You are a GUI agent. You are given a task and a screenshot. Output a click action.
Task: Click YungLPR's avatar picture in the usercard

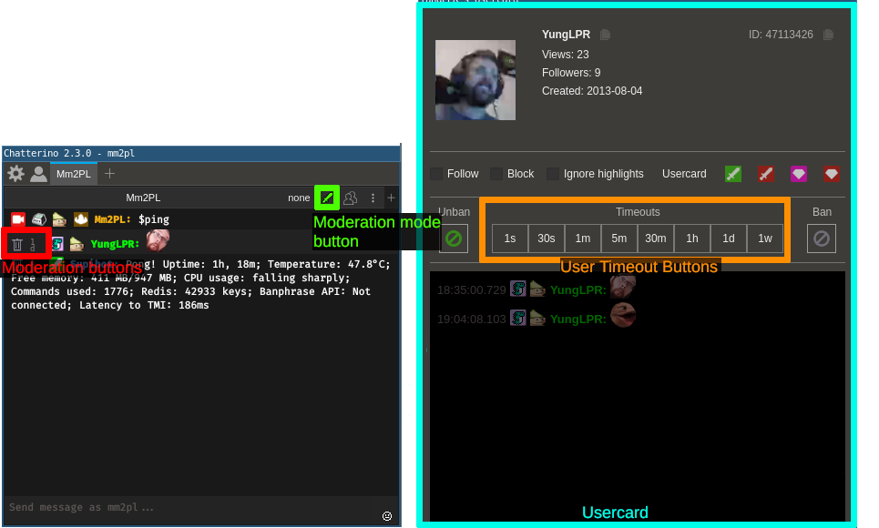pyautogui.click(x=475, y=79)
